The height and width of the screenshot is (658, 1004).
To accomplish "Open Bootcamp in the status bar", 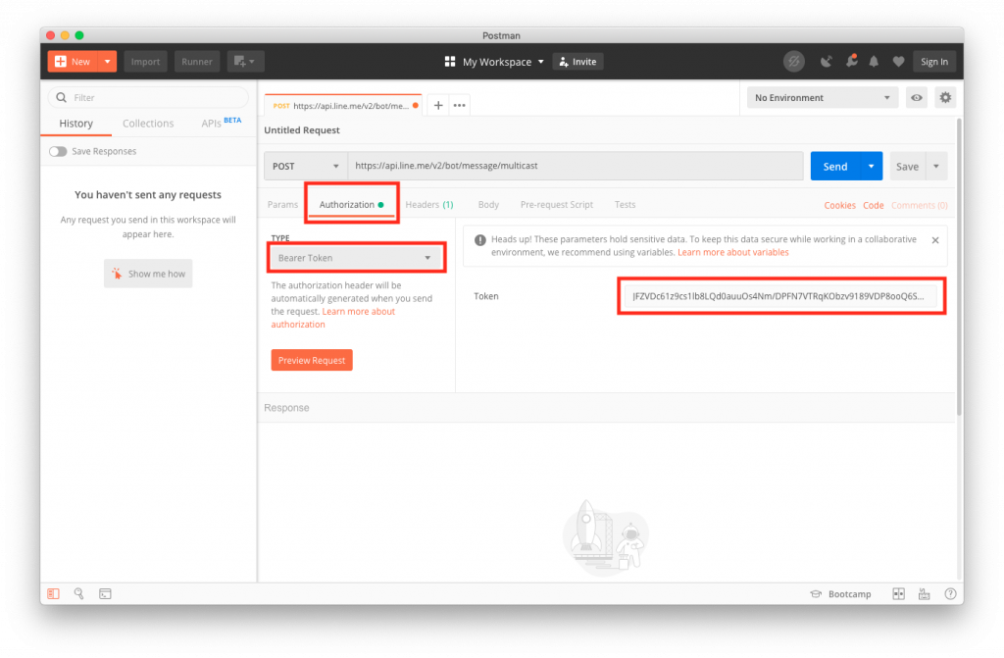I will tap(840, 594).
